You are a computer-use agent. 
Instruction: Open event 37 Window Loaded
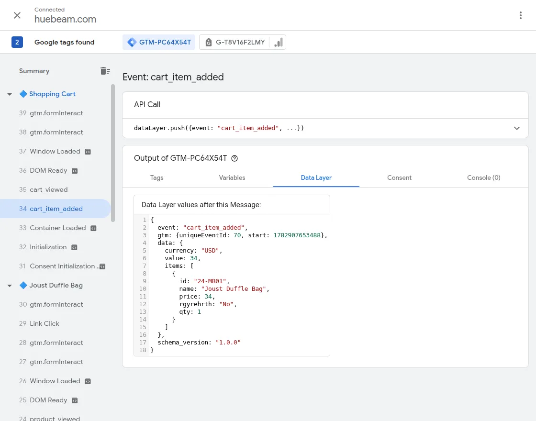(56, 151)
